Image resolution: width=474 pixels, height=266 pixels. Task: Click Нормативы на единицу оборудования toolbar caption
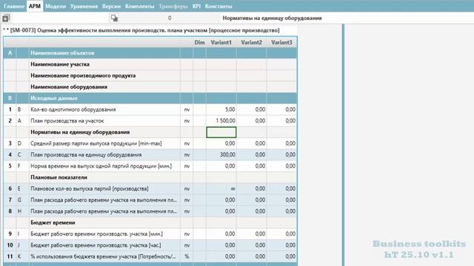[272, 18]
